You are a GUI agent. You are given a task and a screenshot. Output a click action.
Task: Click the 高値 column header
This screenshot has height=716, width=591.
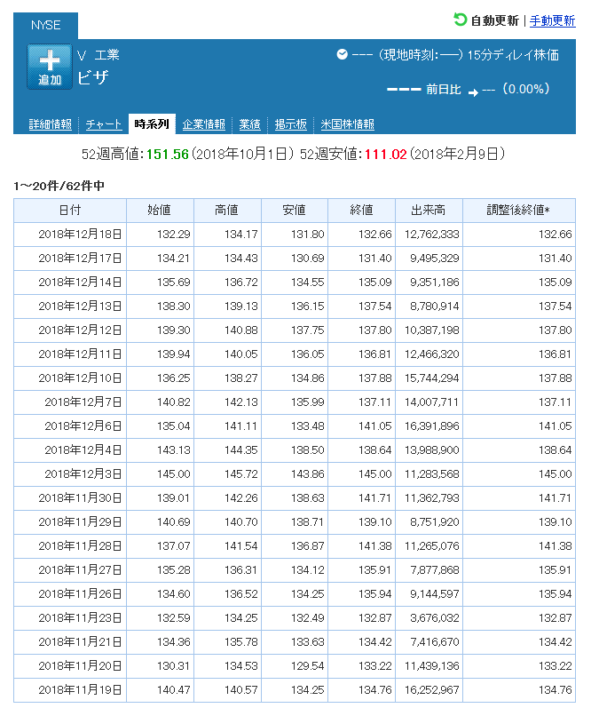point(227,210)
